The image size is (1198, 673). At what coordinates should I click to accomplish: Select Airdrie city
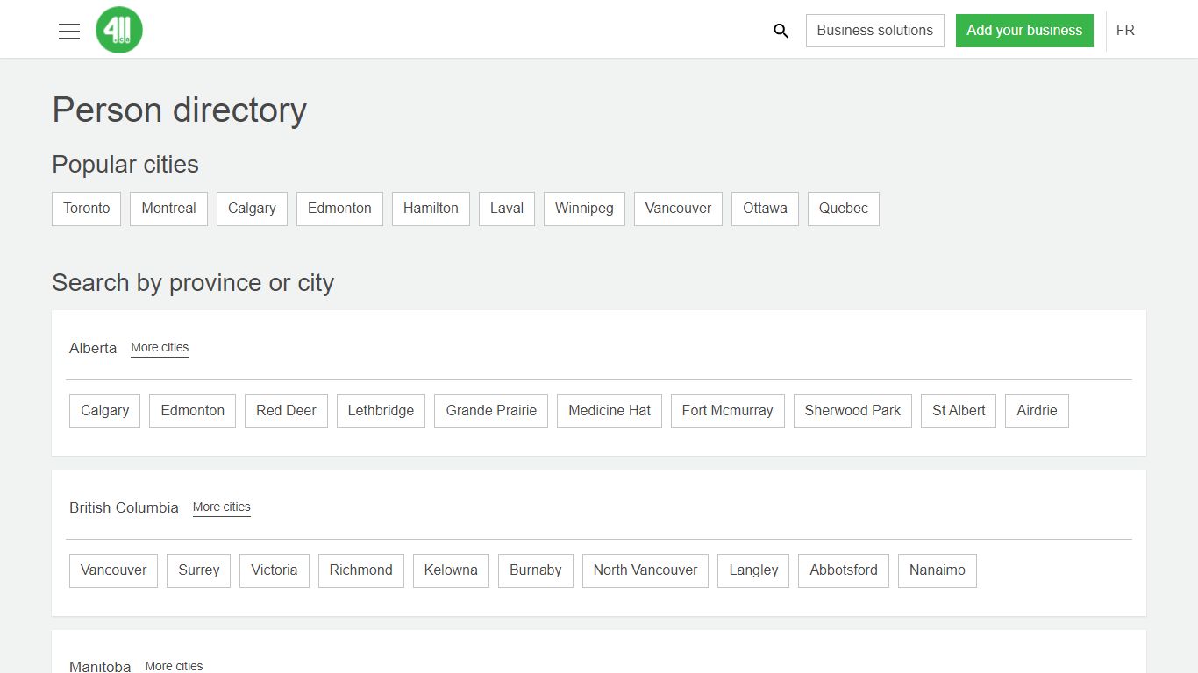click(1037, 411)
